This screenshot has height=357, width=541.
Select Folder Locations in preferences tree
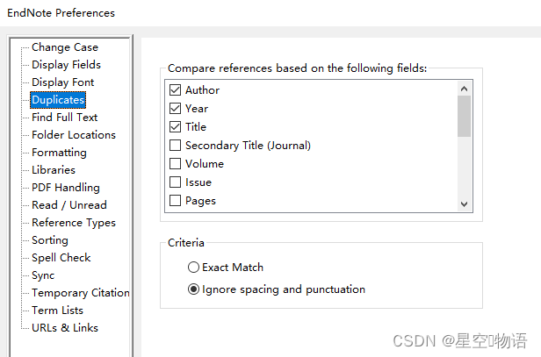click(73, 135)
